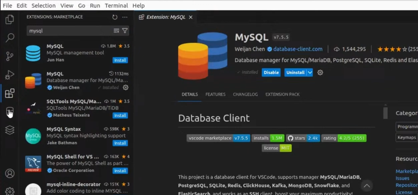Open the Accounts icon in activity bar
Image resolution: width=418 pixels, height=195 pixels.
pos(10,173)
